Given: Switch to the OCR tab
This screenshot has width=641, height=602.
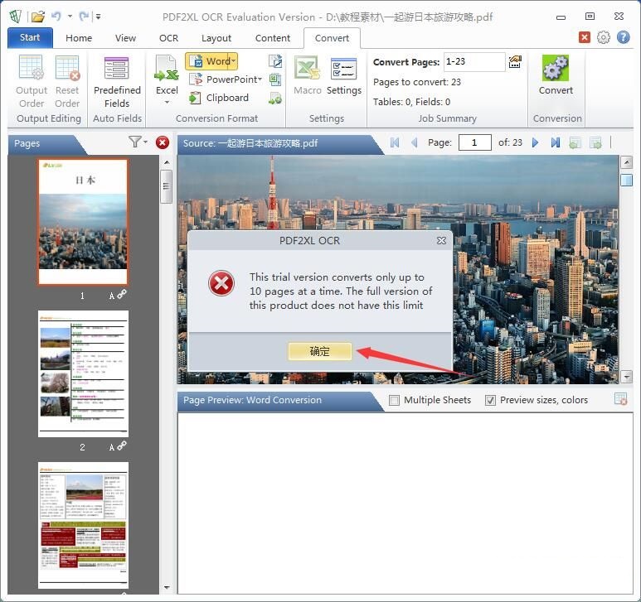Looking at the screenshot, I should click(168, 38).
